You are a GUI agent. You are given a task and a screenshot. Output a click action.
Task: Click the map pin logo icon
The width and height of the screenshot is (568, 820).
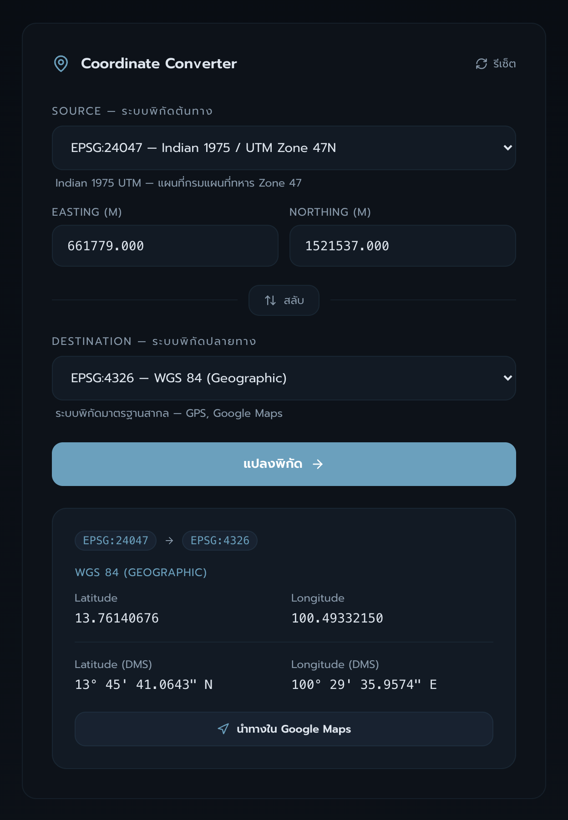(x=61, y=64)
